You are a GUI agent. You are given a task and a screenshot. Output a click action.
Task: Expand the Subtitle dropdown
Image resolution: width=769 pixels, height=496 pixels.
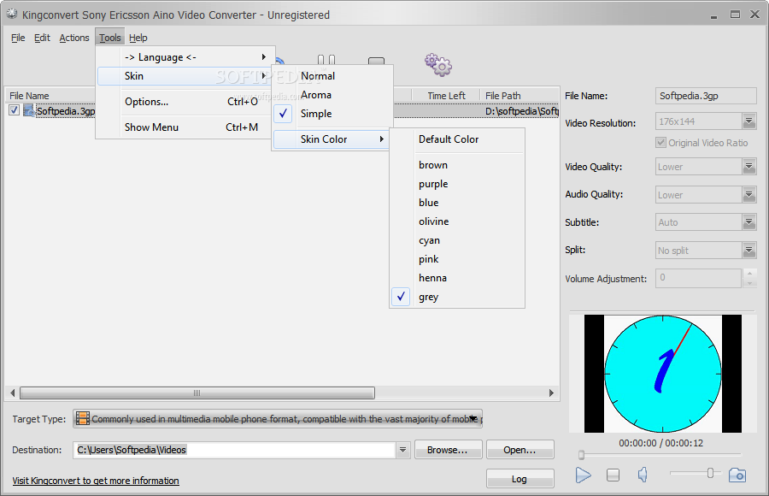coord(748,222)
